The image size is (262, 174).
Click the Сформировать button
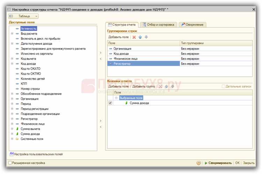[218, 163]
